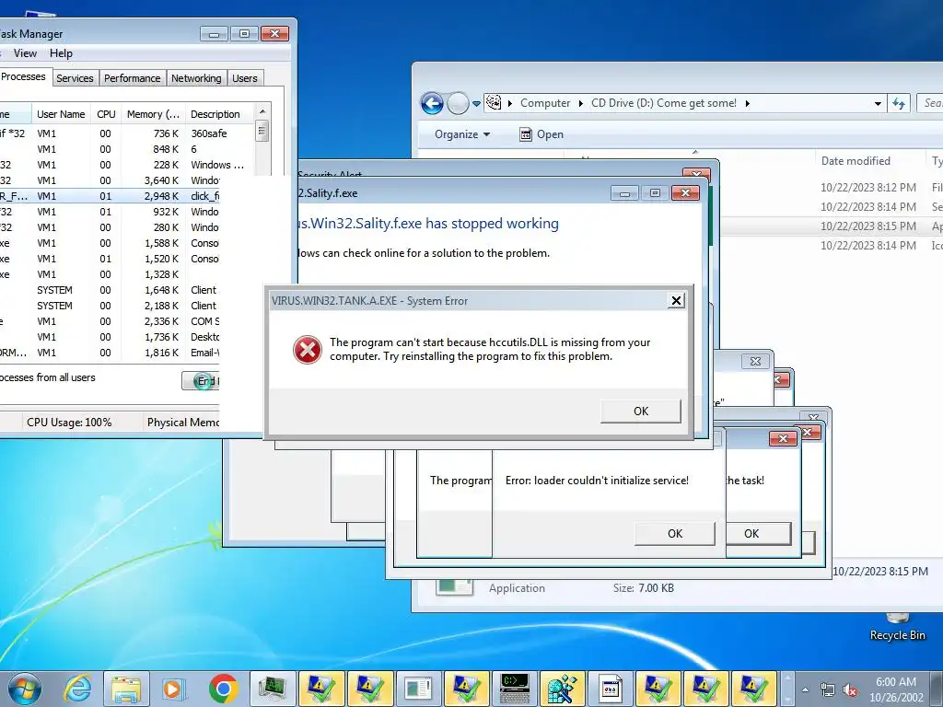This screenshot has height=707, width=943.
Task: Switch to the Processes tab in Task Manager
Action: (23, 76)
